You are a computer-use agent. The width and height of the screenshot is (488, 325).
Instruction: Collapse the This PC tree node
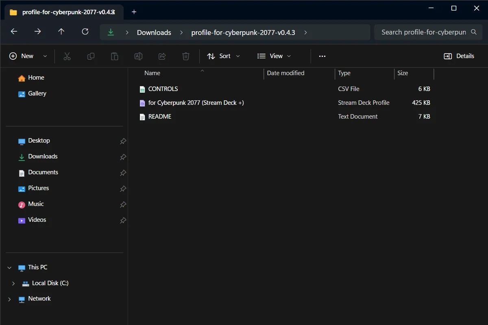pos(9,267)
